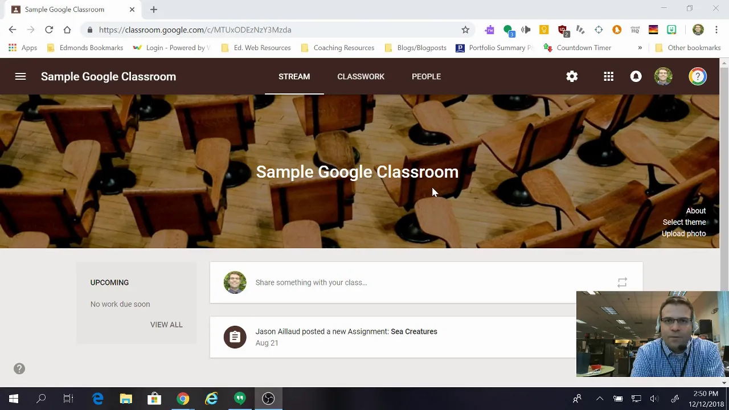Screen dimensions: 729x410
Task: Launch Microsoft Edge from taskbar
Action: coord(97,399)
